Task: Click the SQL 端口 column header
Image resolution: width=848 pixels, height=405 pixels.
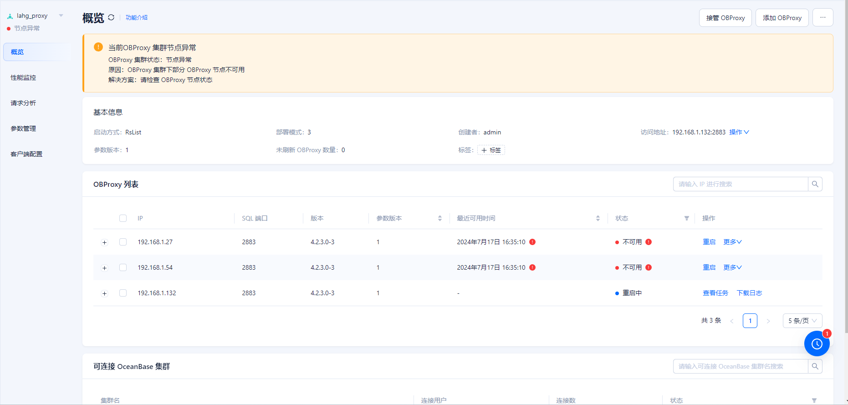Action: click(255, 218)
